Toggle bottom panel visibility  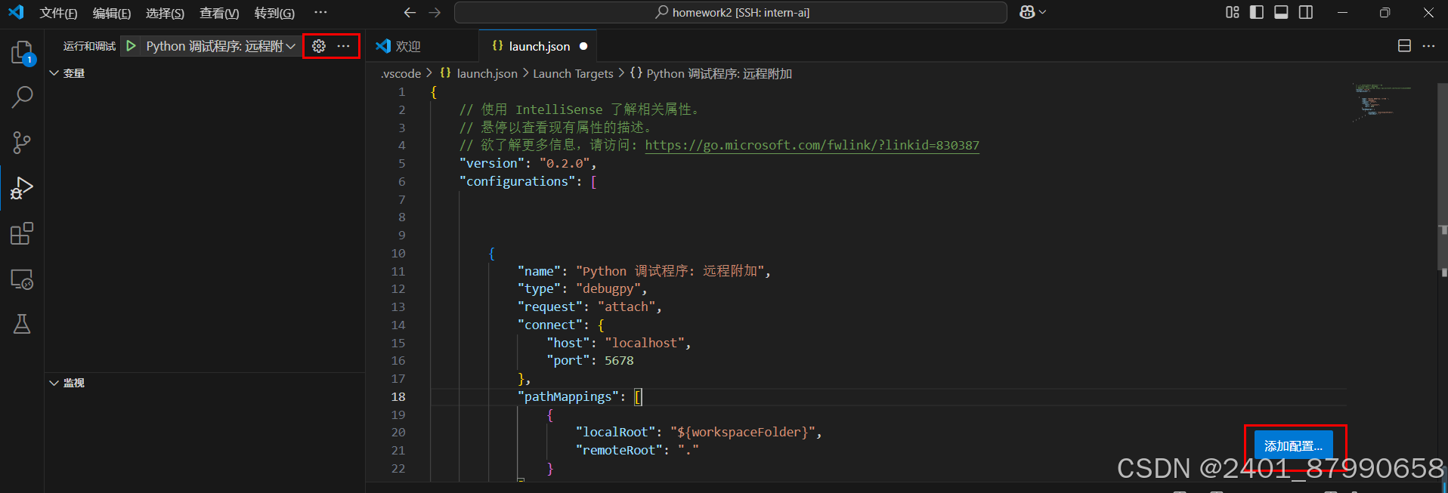coord(1281,12)
